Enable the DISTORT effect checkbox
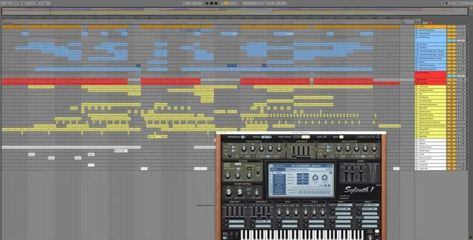This screenshot has width=473, height=240. coord(271,176)
